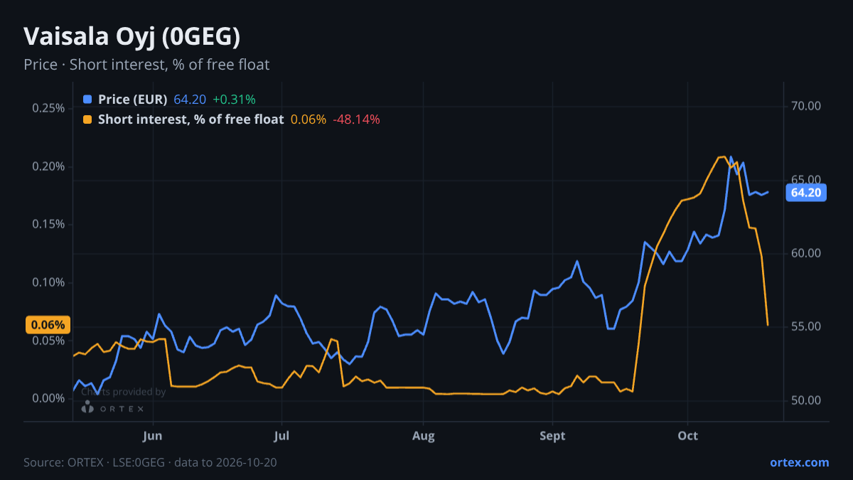Click the Oct x-axis label
This screenshot has height=480, width=853.
(x=688, y=435)
